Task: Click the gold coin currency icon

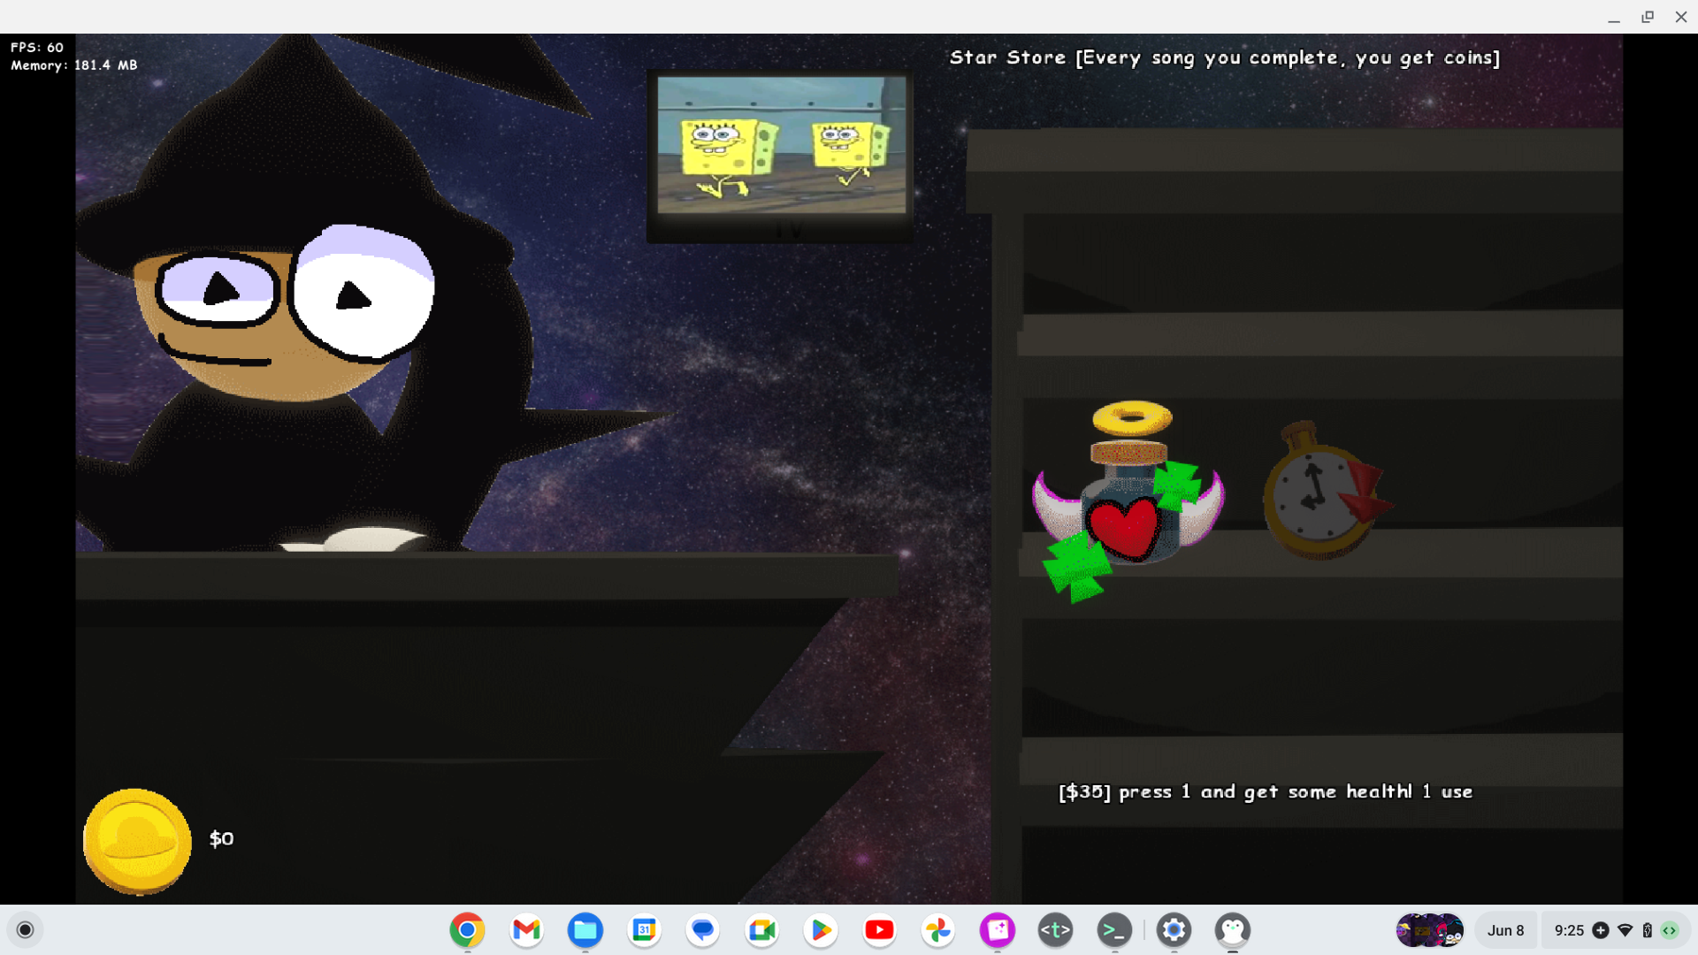Action: pyautogui.click(x=136, y=840)
